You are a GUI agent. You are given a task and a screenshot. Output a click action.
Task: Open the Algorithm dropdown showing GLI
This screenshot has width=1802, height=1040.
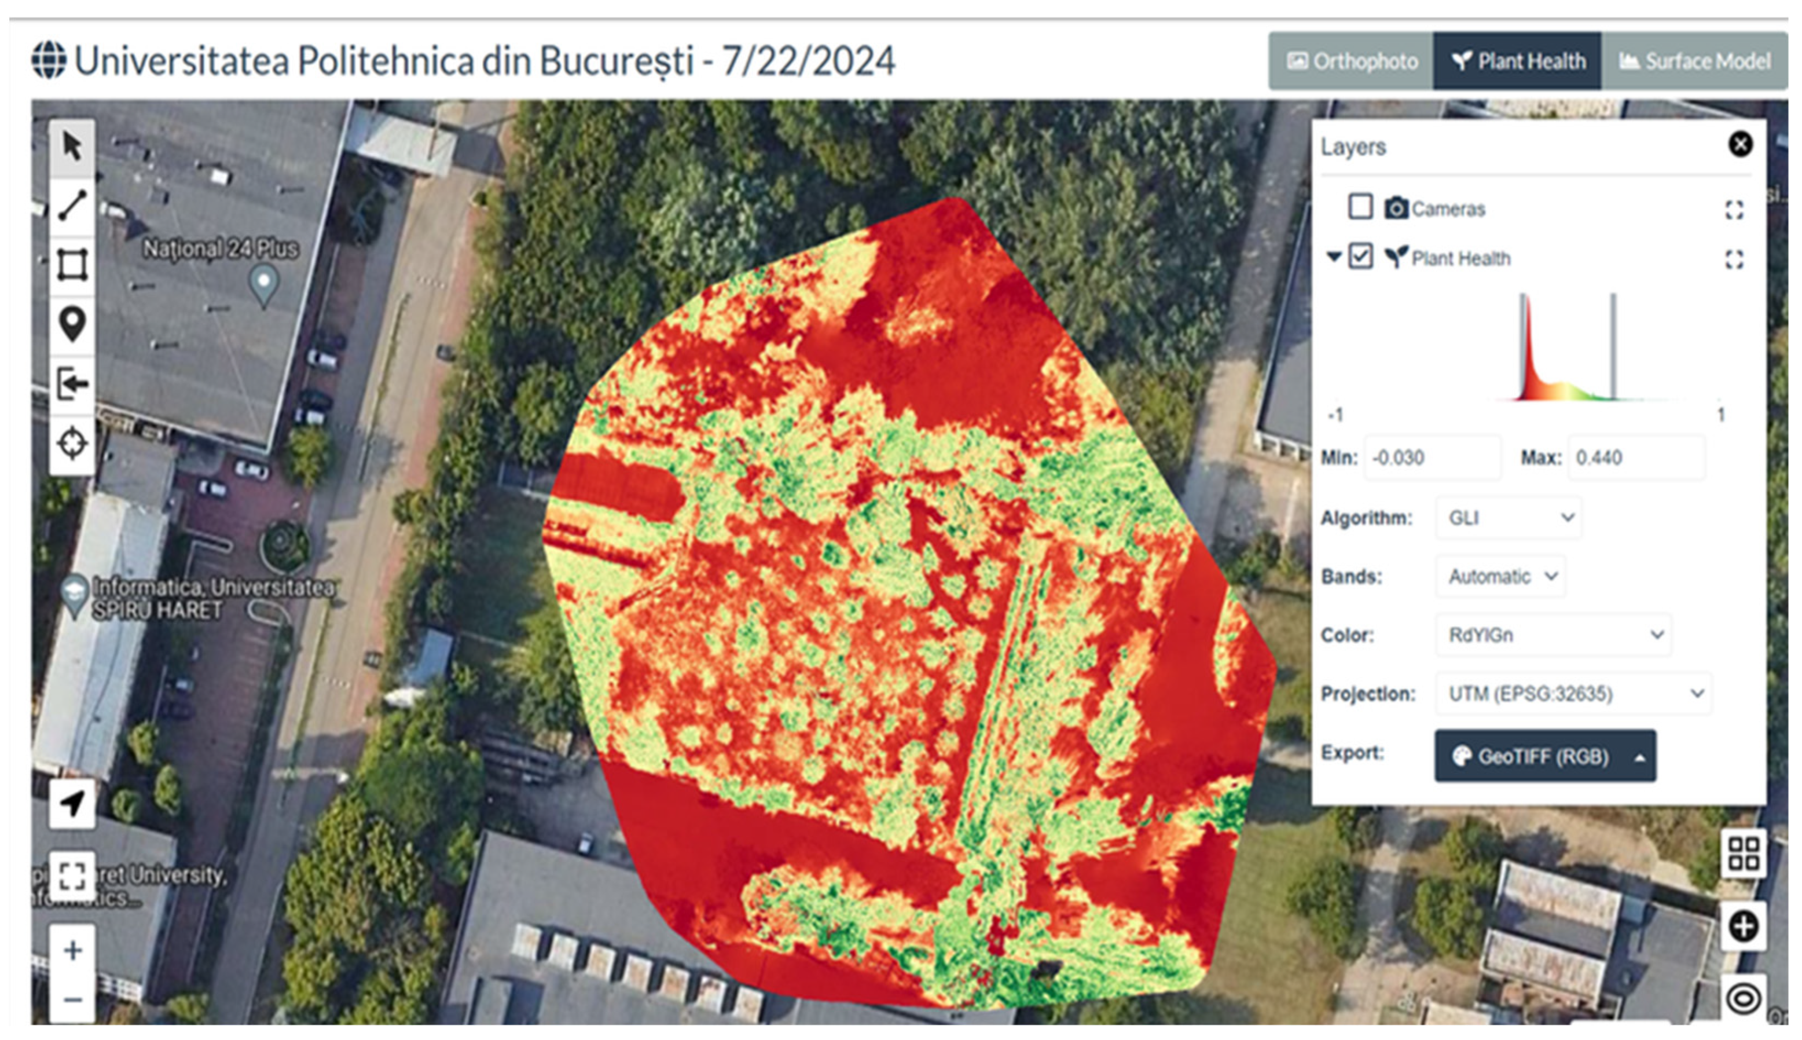[x=1509, y=518]
